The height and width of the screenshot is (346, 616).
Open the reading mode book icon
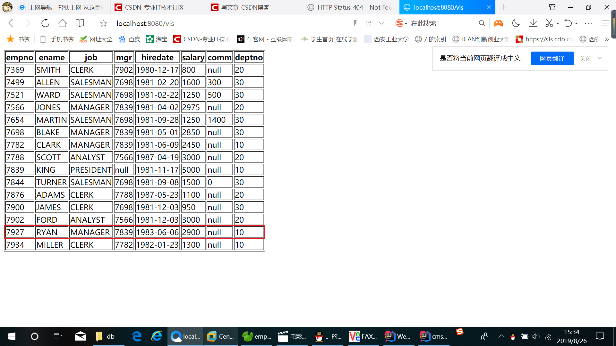[80, 23]
